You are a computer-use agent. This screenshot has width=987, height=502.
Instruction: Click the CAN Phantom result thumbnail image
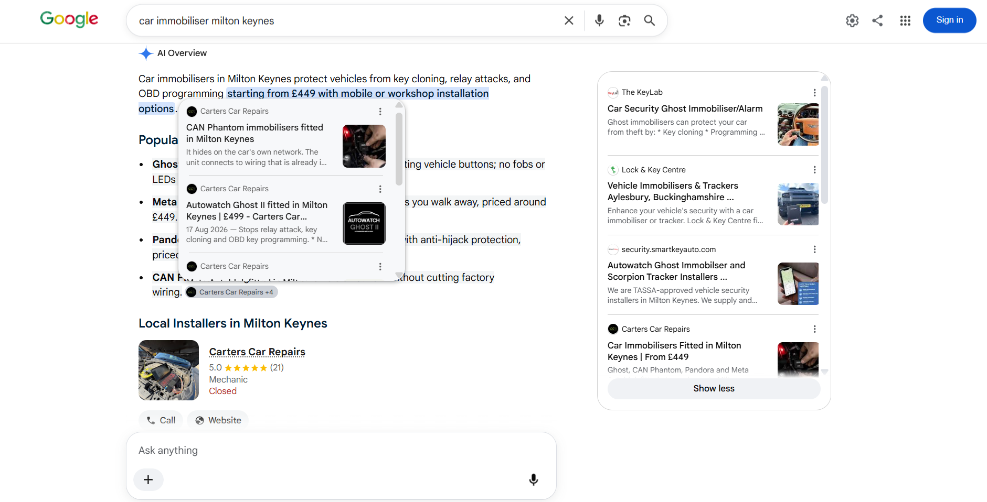pos(364,146)
